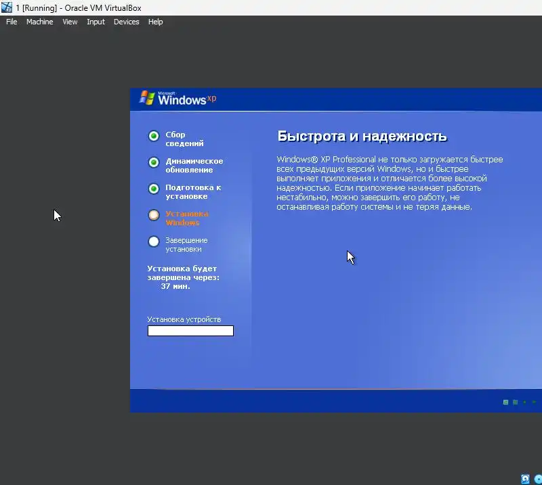Screen dimensions: 542x485
Task: Open the Help menu
Action: [156, 22]
